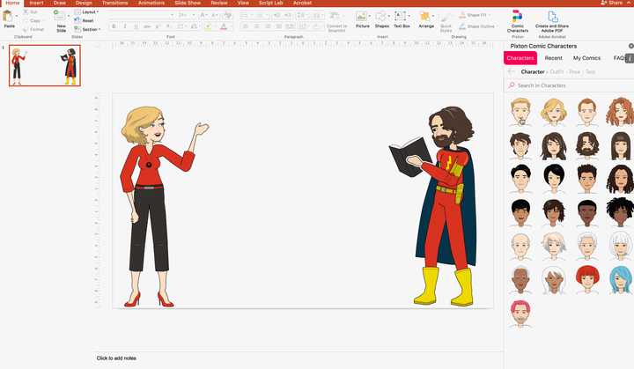Click the New Slide icon

point(60,16)
